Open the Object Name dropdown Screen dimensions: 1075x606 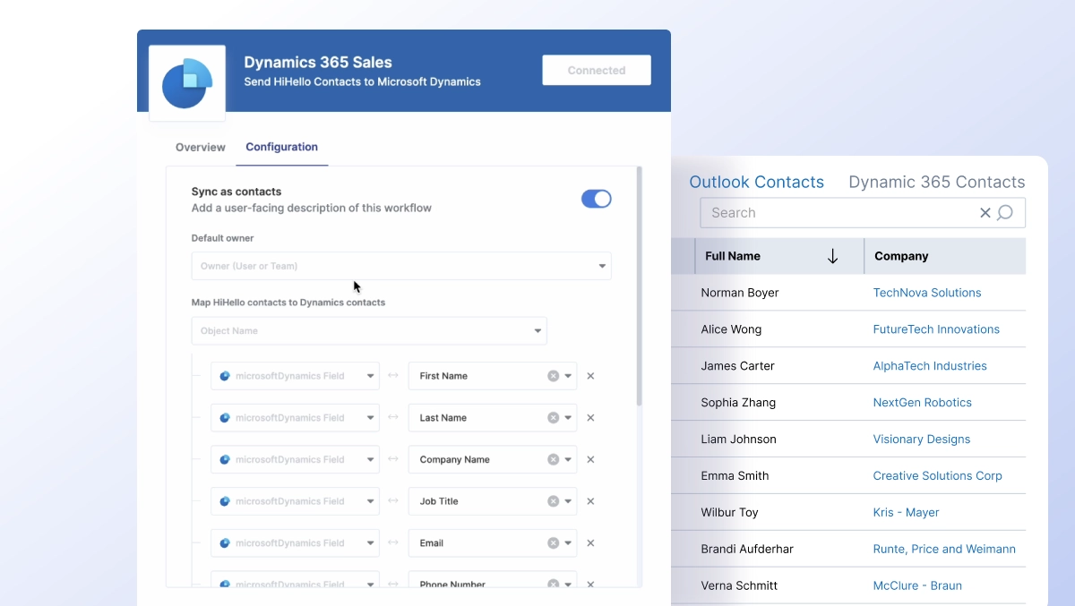click(369, 331)
